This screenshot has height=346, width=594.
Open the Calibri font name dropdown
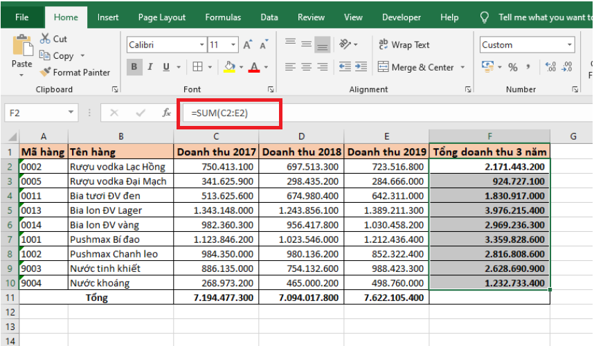click(x=202, y=45)
